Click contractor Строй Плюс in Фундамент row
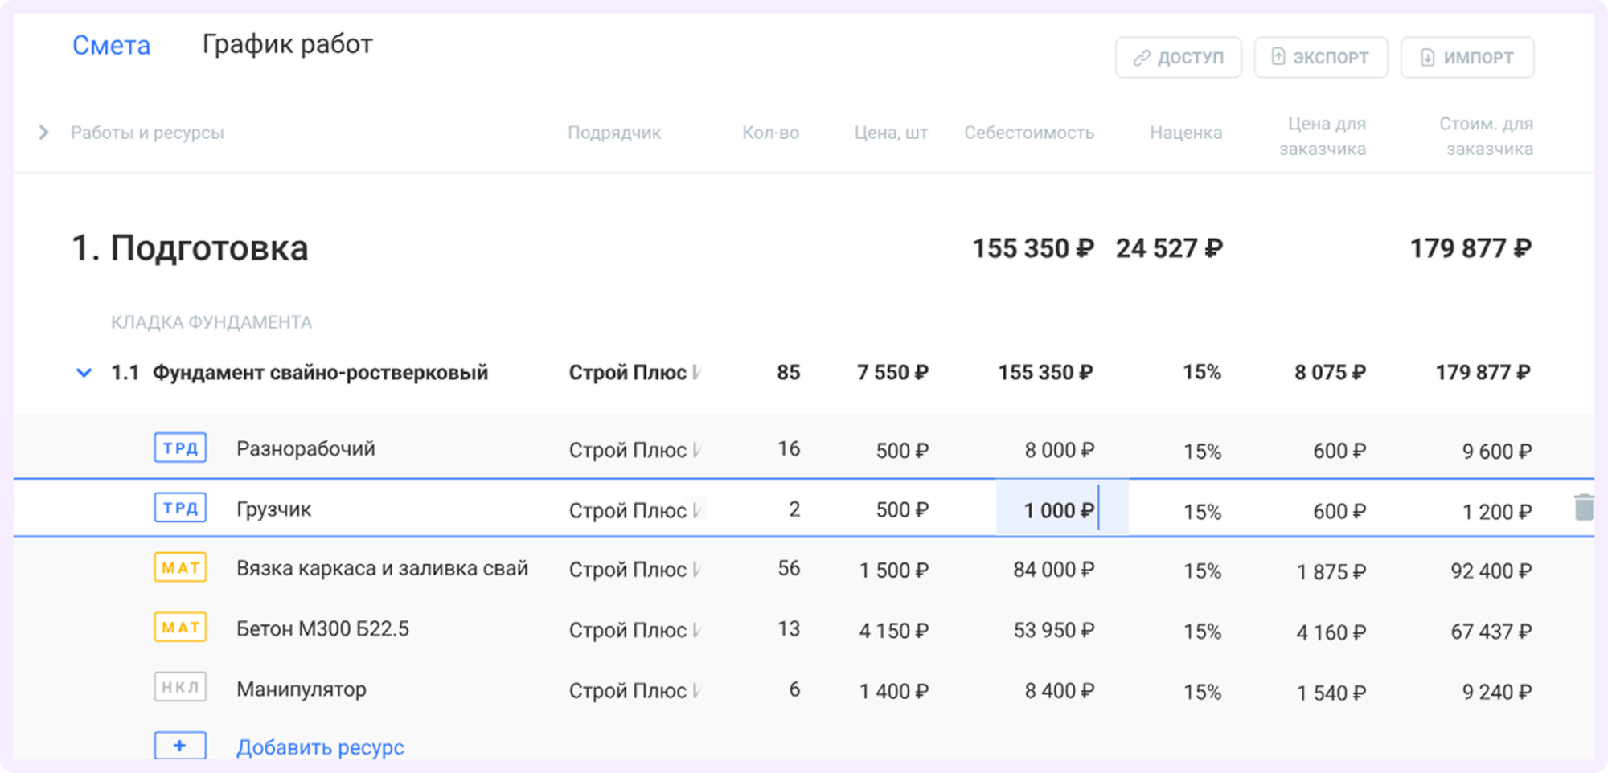This screenshot has width=1608, height=773. point(634,373)
